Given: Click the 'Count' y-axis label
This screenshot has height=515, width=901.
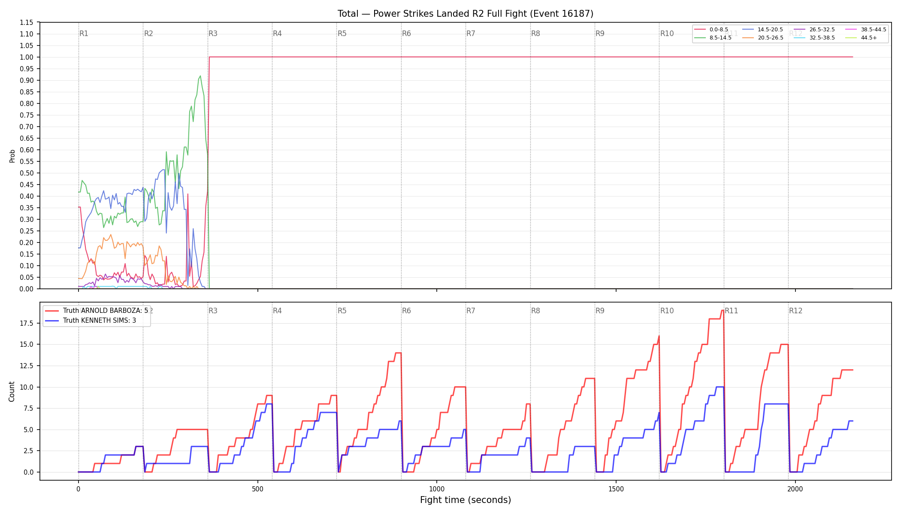Looking at the screenshot, I should coord(12,391).
